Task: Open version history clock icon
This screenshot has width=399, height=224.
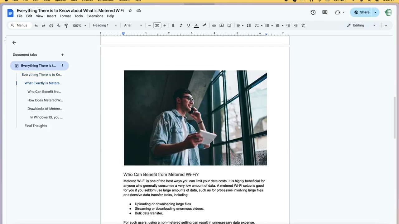Action: [313, 12]
